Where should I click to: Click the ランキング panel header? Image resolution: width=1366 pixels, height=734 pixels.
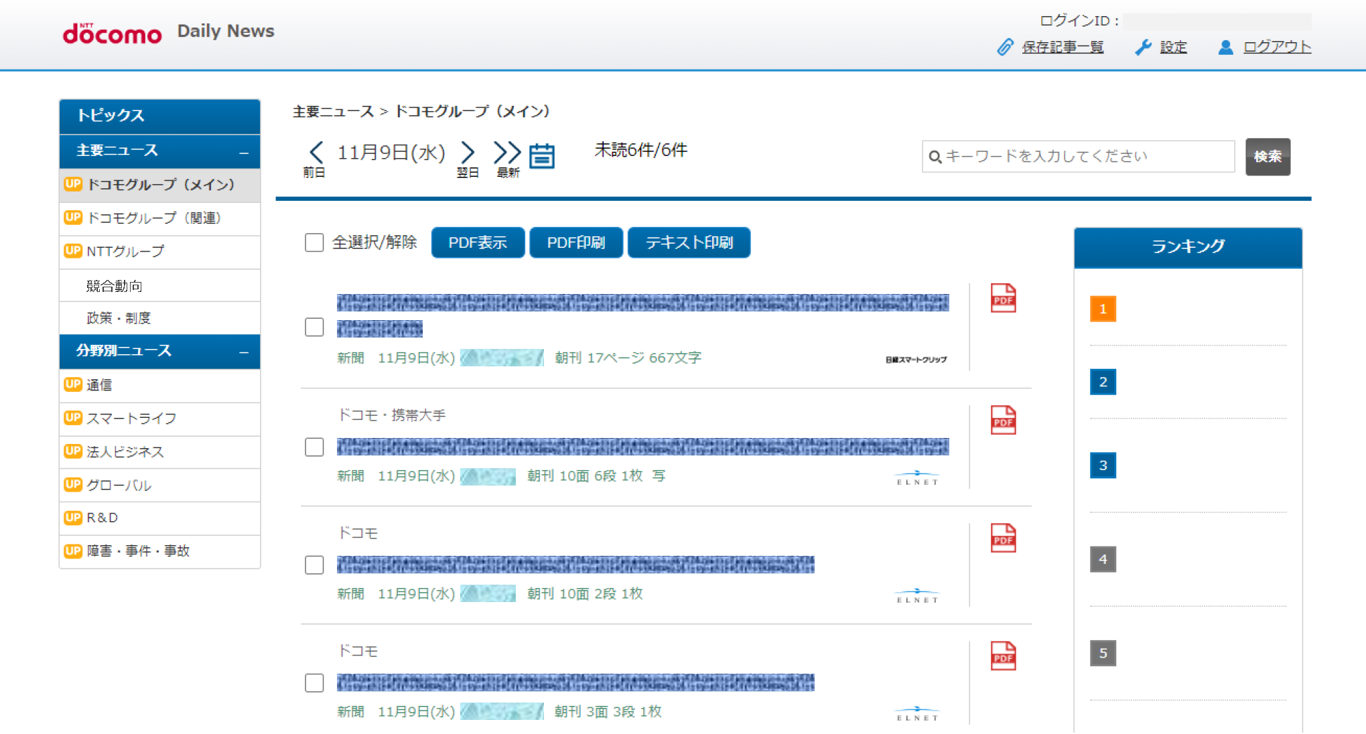(1188, 246)
